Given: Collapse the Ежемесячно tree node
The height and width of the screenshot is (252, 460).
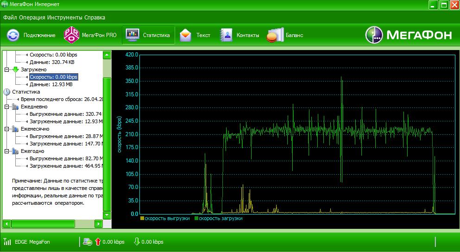Looking at the screenshot, I should pyautogui.click(x=6, y=129).
